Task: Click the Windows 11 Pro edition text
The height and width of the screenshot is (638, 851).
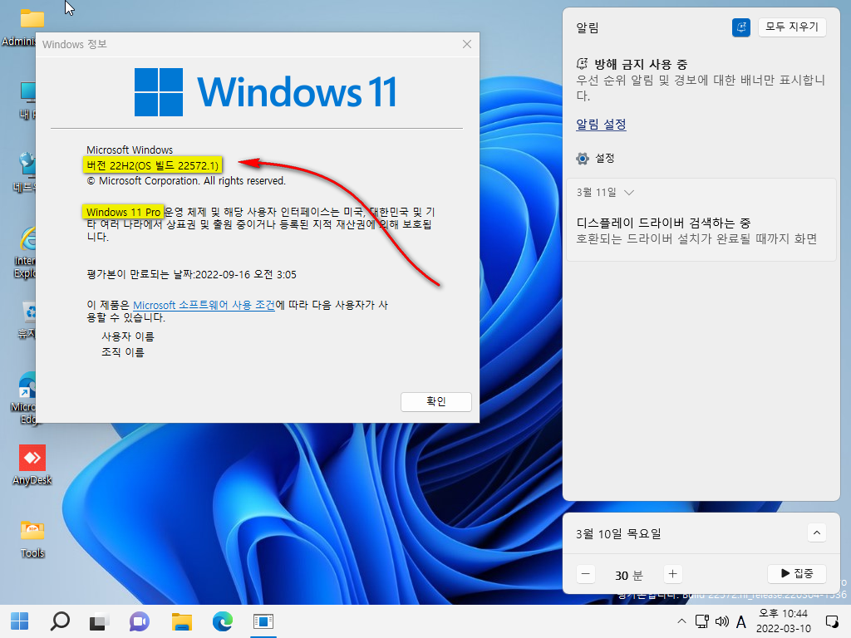Action: click(123, 212)
